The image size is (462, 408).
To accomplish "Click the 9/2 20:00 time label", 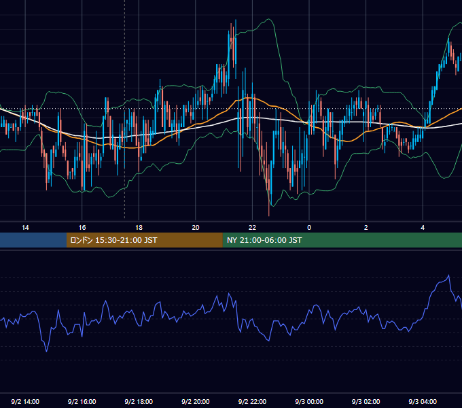I will click(196, 401).
